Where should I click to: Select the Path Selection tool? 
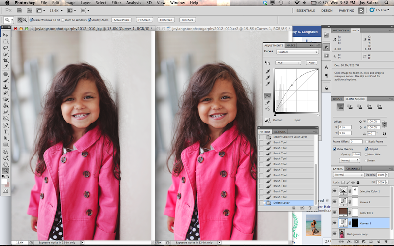[x=6, y=138]
